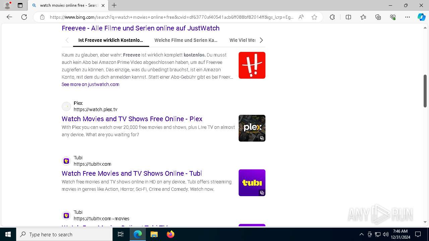The image size is (429, 241).
Task: Open the JustWatch red thumbnail image
Action: pyautogui.click(x=252, y=65)
